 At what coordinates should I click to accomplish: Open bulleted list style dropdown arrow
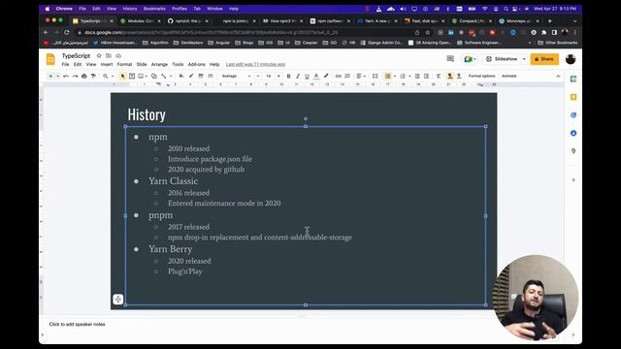click(x=395, y=76)
